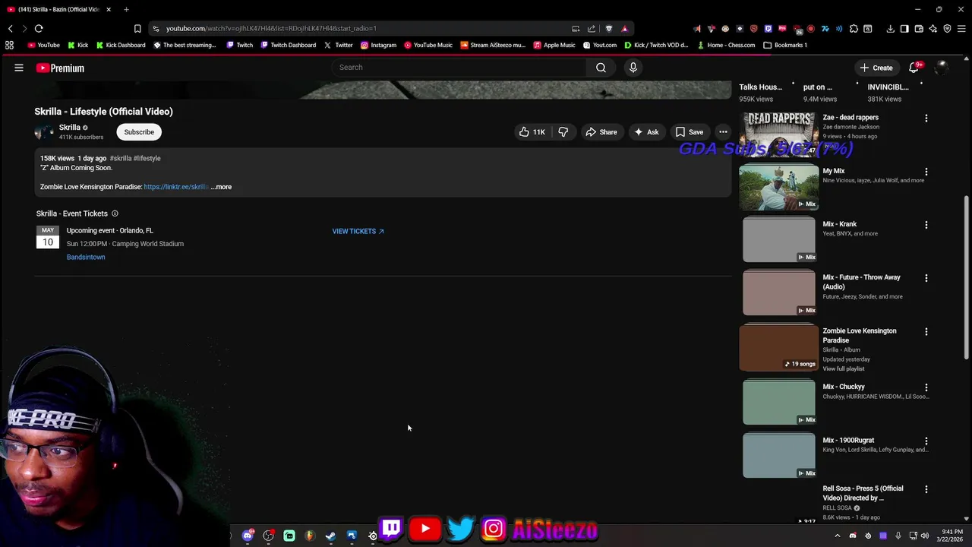Open the YouTube notifications bell
Screen dimensions: 972x547
click(x=914, y=68)
